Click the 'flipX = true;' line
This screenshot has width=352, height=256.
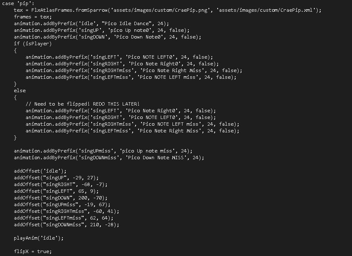click(x=33, y=251)
